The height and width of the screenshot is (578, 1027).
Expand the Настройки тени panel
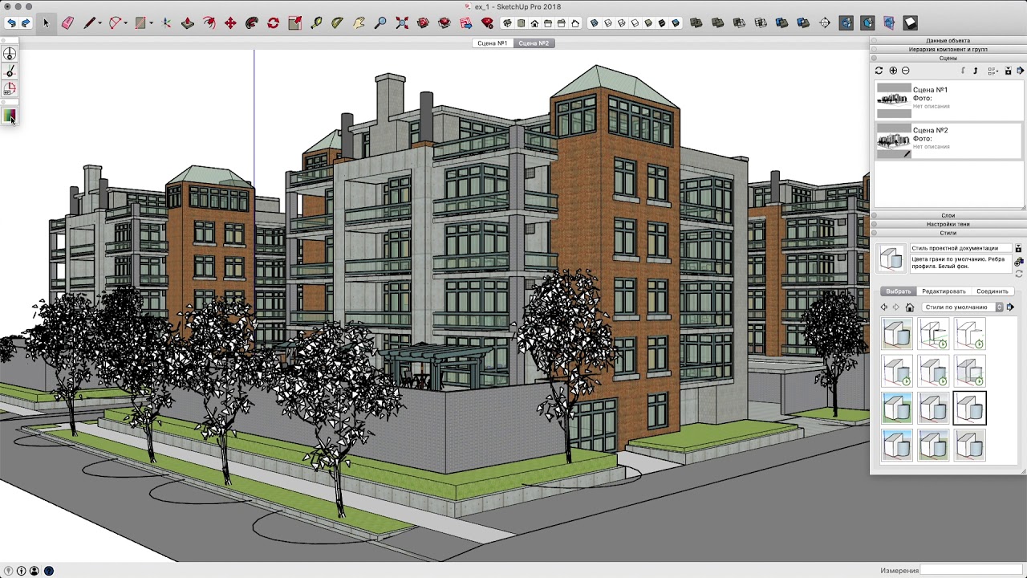point(948,224)
